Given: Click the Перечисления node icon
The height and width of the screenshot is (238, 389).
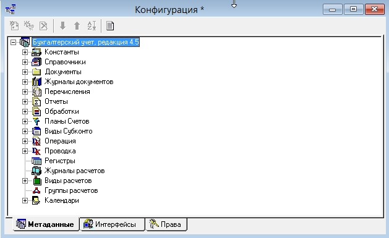Looking at the screenshot, I should [36, 91].
